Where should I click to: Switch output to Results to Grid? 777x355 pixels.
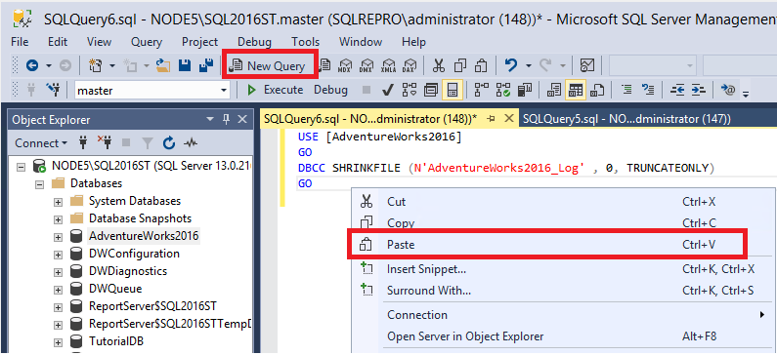(576, 90)
